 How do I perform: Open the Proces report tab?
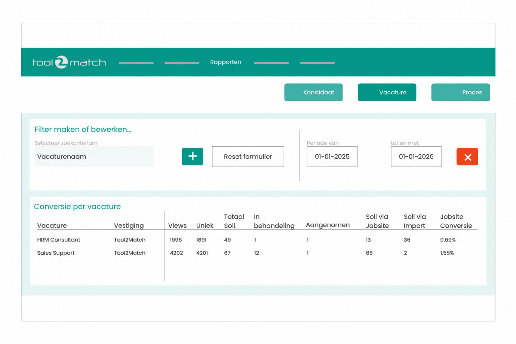[x=460, y=92]
